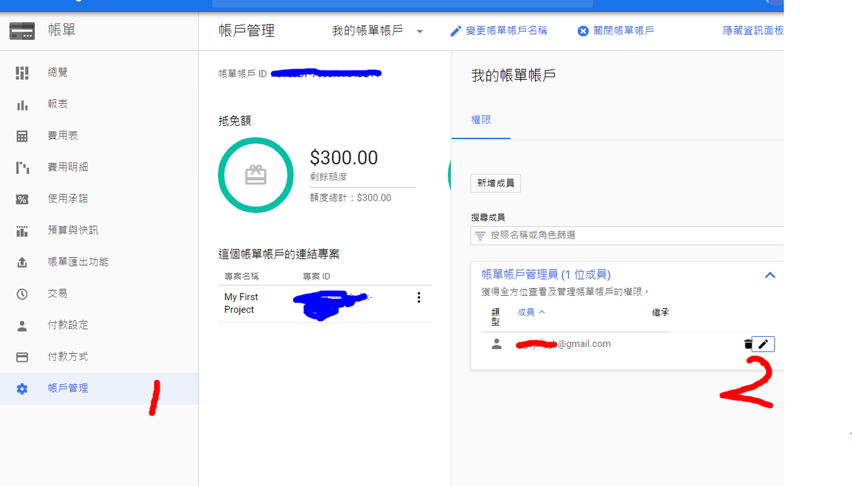Click the 專案 ID column header
The image size is (852, 486).
click(x=316, y=276)
